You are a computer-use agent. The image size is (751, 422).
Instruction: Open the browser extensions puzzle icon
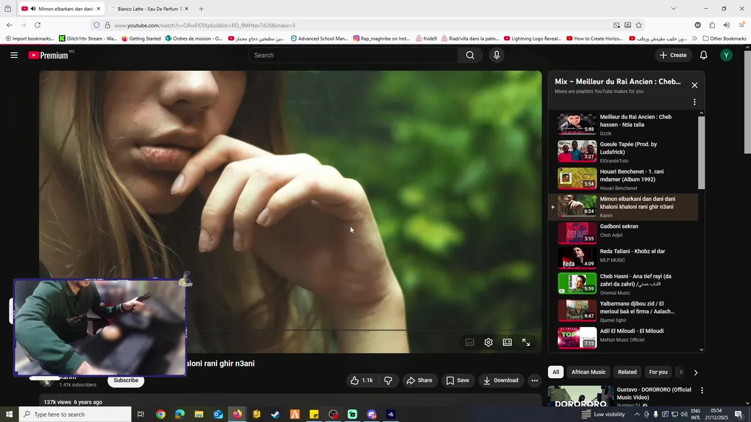click(x=712, y=25)
